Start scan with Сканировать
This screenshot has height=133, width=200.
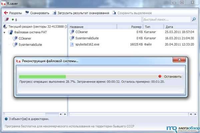coord(40,13)
